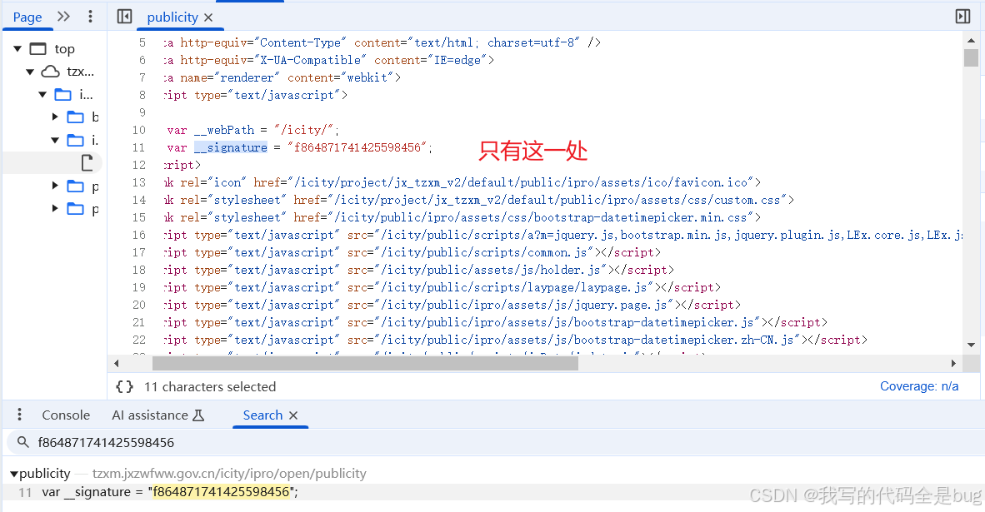Collapse the publicity search result group
985x512 pixels.
(x=14, y=474)
